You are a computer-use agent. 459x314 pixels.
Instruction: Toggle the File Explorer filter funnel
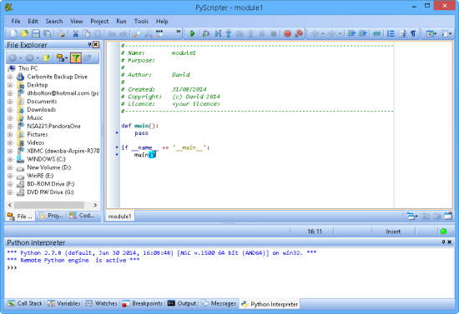coord(76,57)
